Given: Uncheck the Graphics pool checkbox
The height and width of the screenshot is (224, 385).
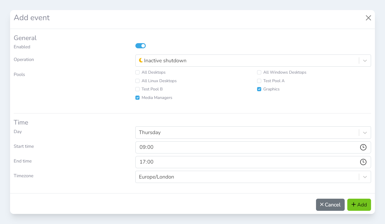Looking at the screenshot, I should [259, 89].
